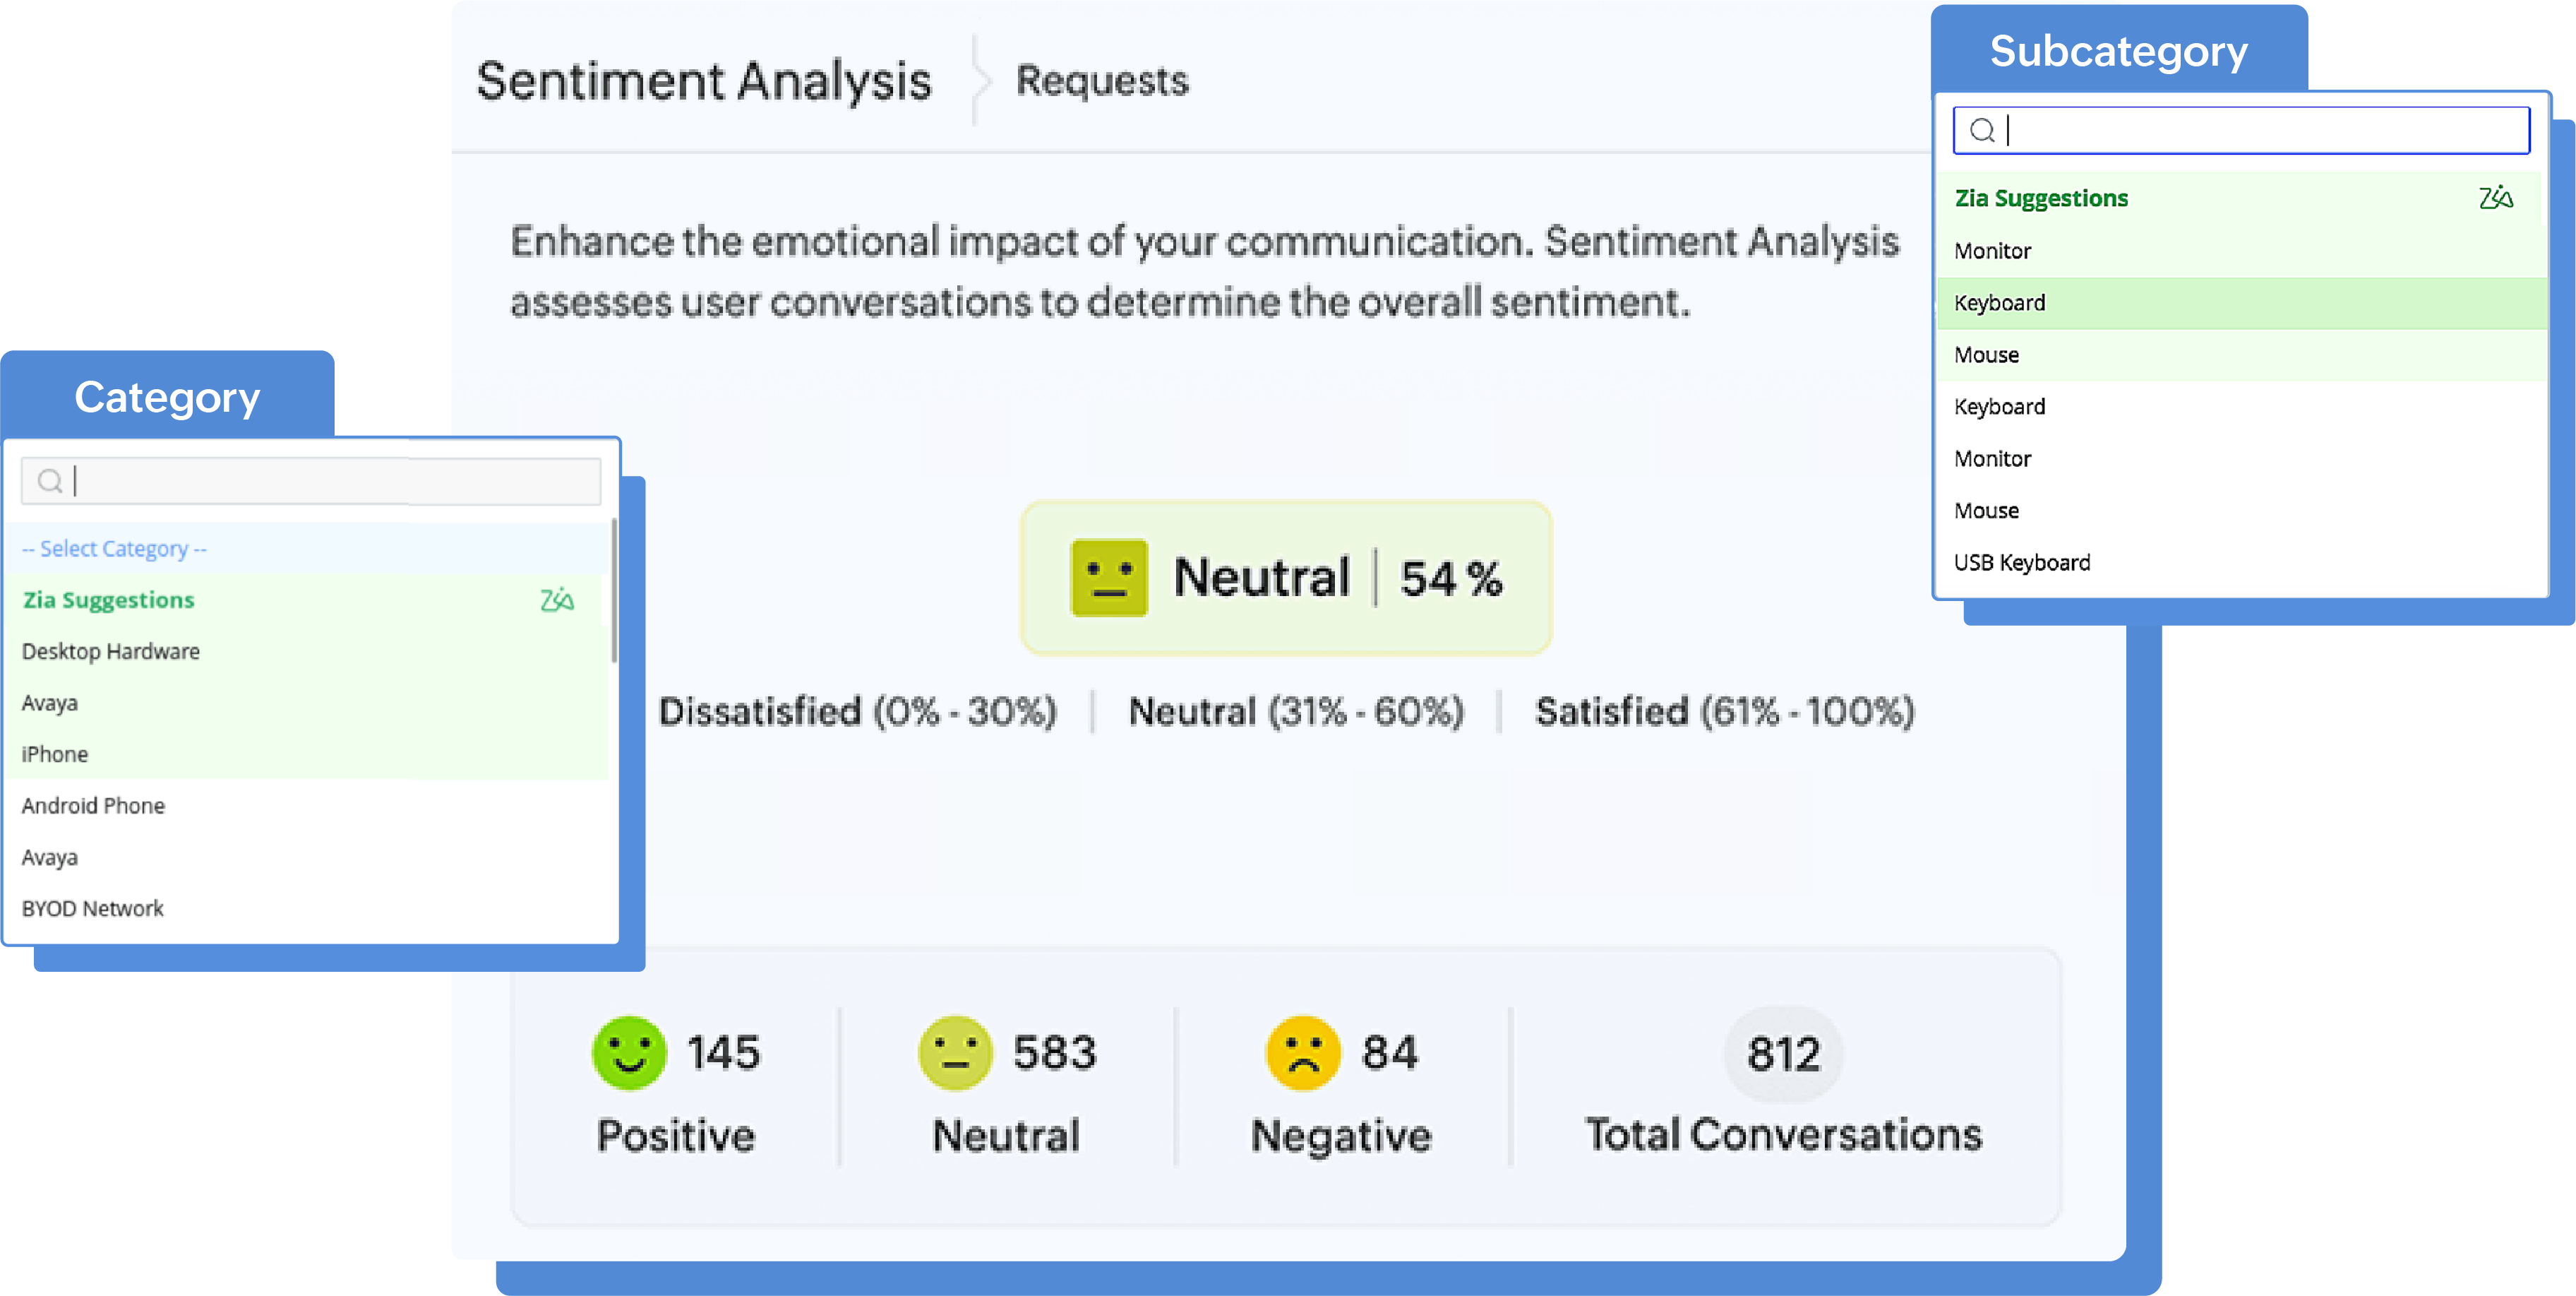Click the Zia icon in Category suggestions
2576x1296 pixels.
[x=557, y=600]
